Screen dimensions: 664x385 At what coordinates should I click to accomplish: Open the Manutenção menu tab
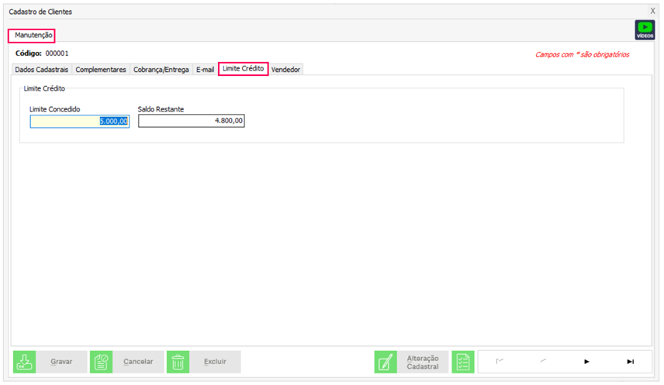33,36
